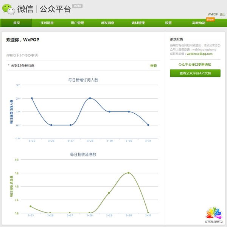
Task: Click the 3-25 point on subscriber chart
Action: coord(32,98)
